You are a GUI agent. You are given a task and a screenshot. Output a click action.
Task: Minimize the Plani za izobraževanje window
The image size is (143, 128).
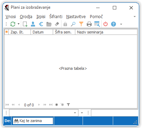98,8
